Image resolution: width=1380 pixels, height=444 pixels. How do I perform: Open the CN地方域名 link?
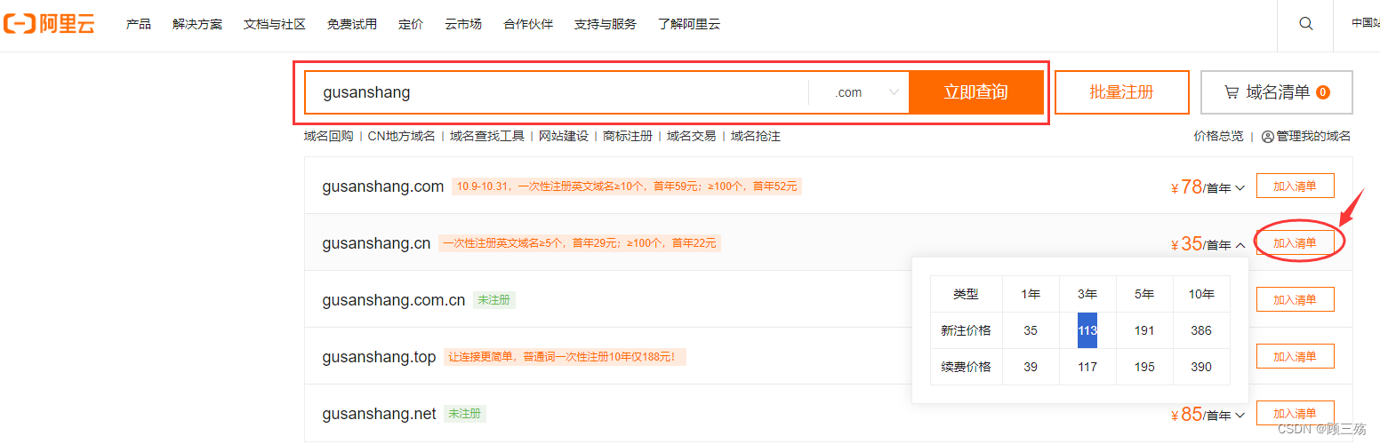(402, 136)
